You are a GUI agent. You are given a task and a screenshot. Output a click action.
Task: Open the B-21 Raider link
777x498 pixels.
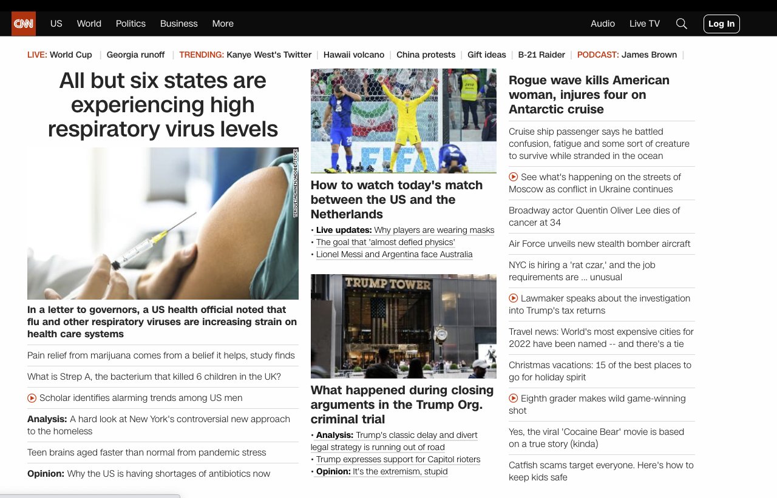coord(541,55)
